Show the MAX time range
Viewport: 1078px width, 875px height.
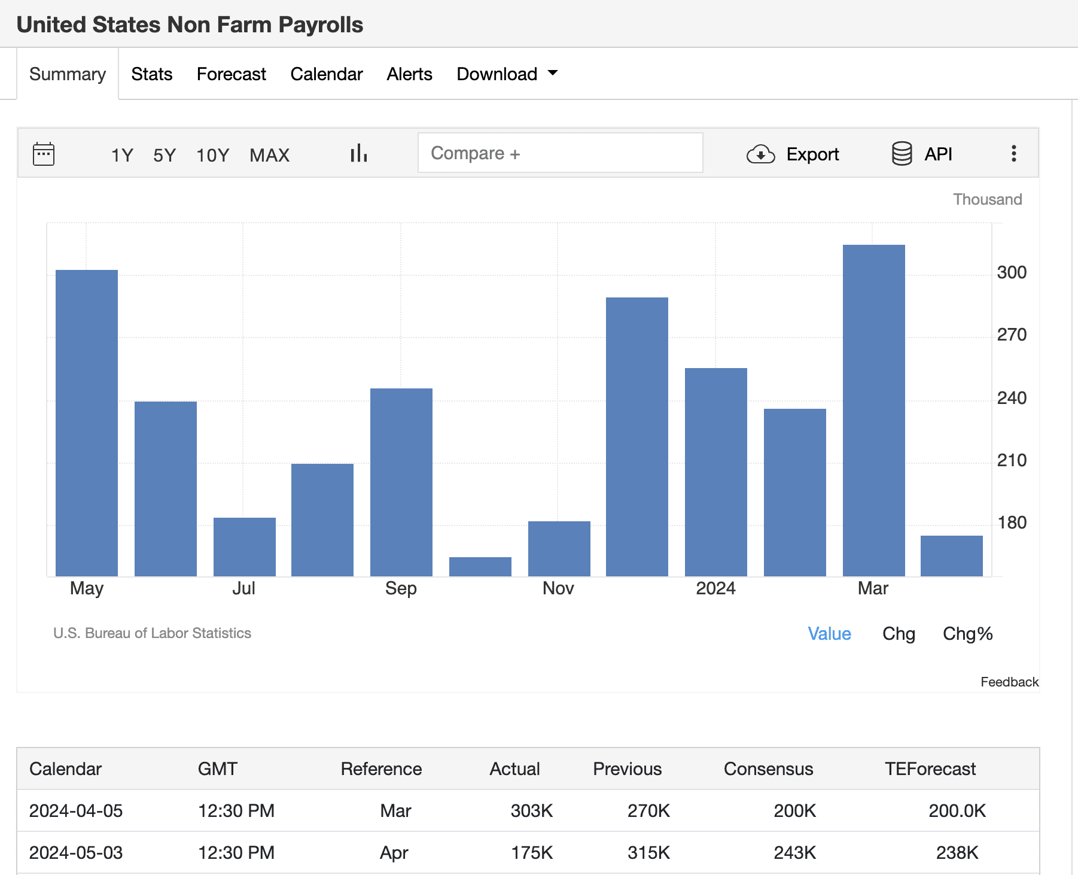[269, 155]
